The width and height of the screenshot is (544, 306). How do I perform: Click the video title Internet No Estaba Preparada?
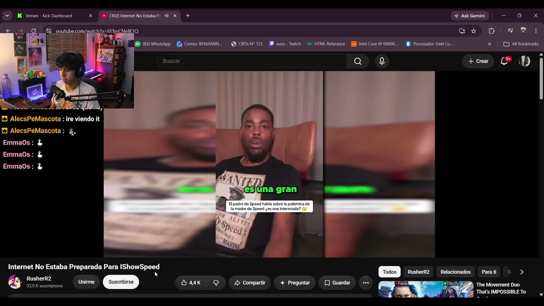click(84, 267)
